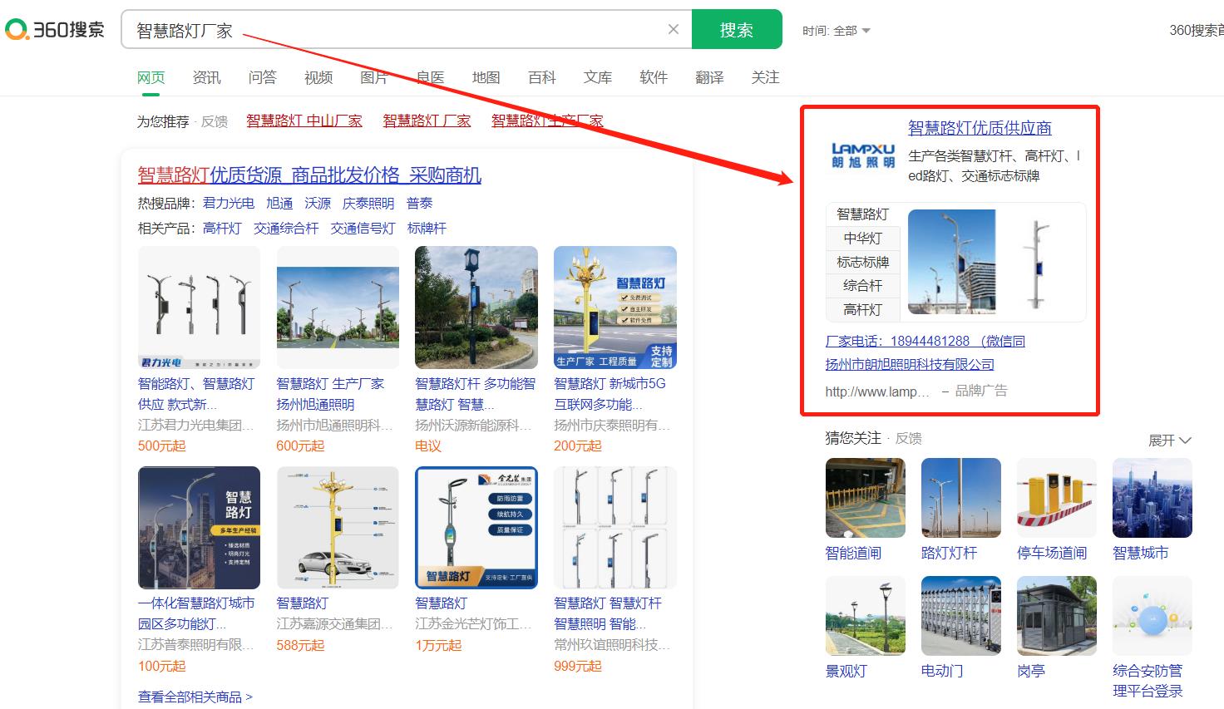
Task: Expand 猜您关注 with the 展开 chevron
Action: pos(1169,441)
